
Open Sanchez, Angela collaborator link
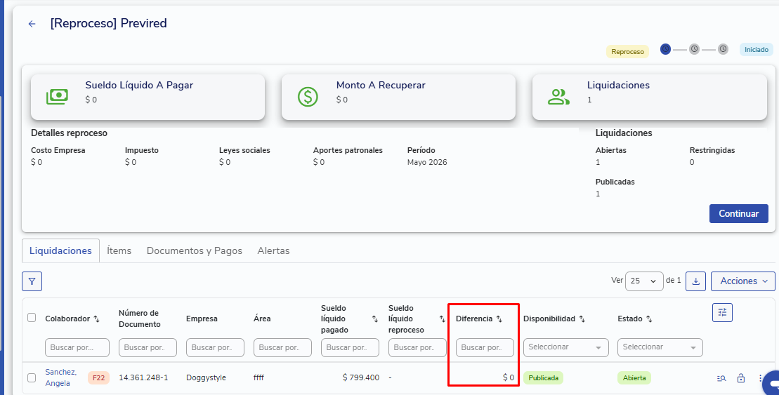coord(61,377)
